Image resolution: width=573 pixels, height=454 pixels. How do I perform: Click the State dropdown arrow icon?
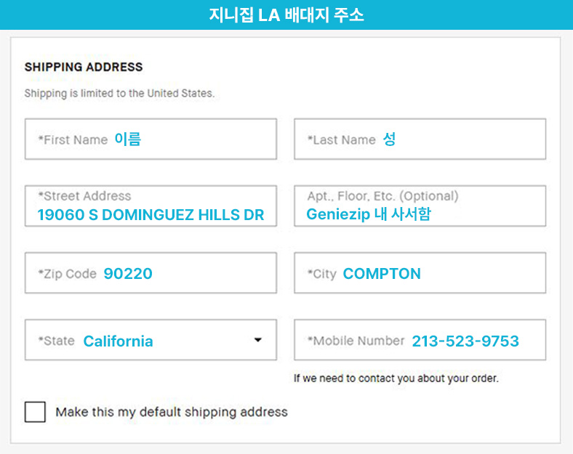[x=257, y=340]
